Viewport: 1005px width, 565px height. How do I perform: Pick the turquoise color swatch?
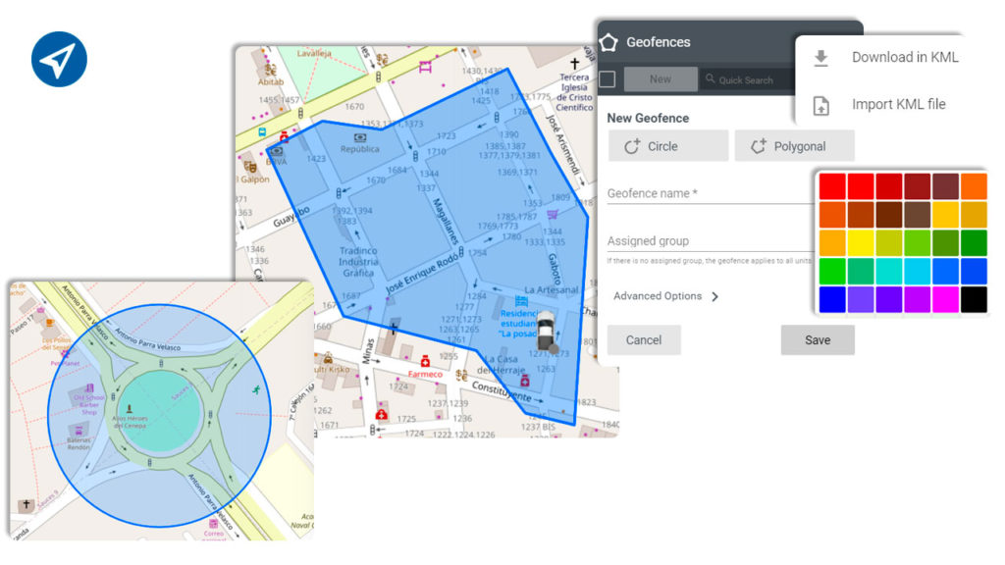888,271
